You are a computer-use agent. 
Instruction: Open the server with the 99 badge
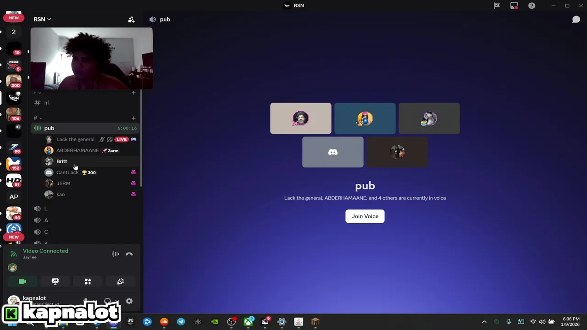coord(14,147)
